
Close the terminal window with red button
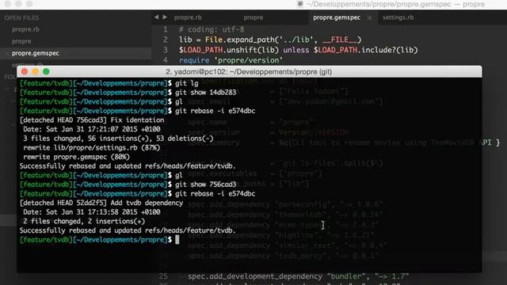tap(25, 71)
